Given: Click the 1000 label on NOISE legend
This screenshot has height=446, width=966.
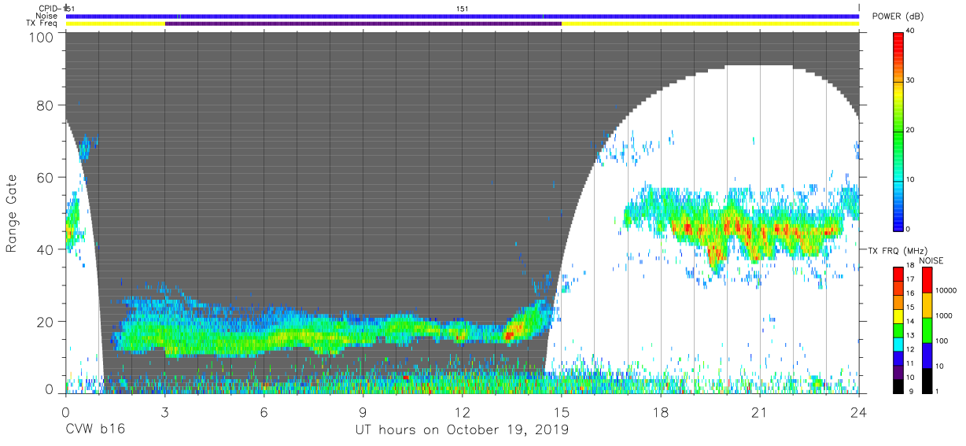Looking at the screenshot, I should coord(944,315).
